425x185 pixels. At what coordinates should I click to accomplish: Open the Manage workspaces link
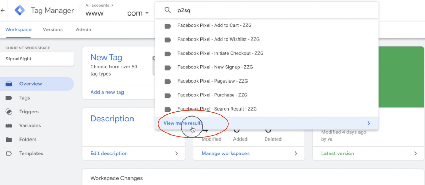pyautogui.click(x=226, y=154)
